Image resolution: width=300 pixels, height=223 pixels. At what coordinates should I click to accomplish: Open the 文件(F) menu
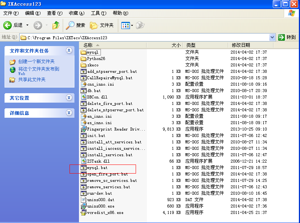[11, 13]
